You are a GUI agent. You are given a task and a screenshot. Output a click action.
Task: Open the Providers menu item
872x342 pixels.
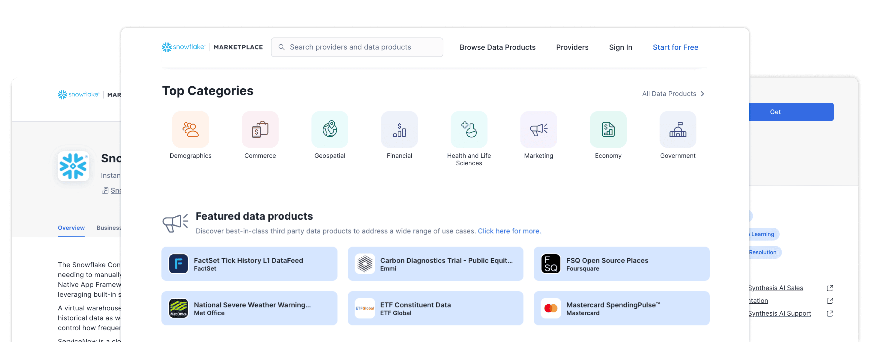[572, 47]
